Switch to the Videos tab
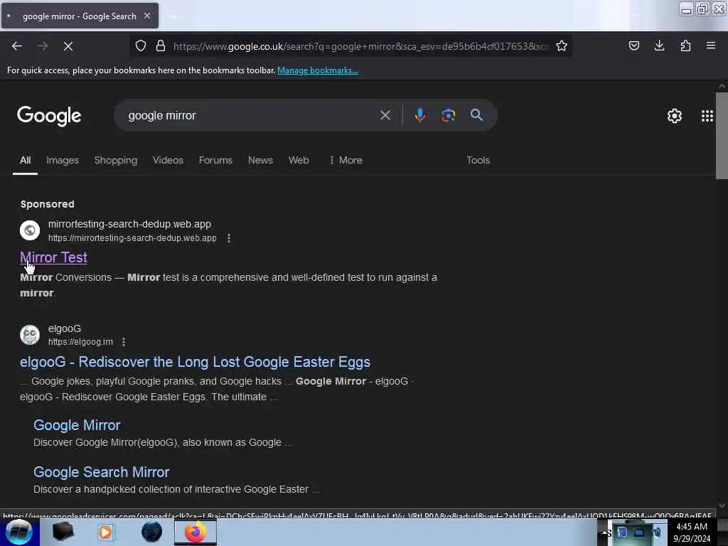728x546 pixels. pos(168,160)
